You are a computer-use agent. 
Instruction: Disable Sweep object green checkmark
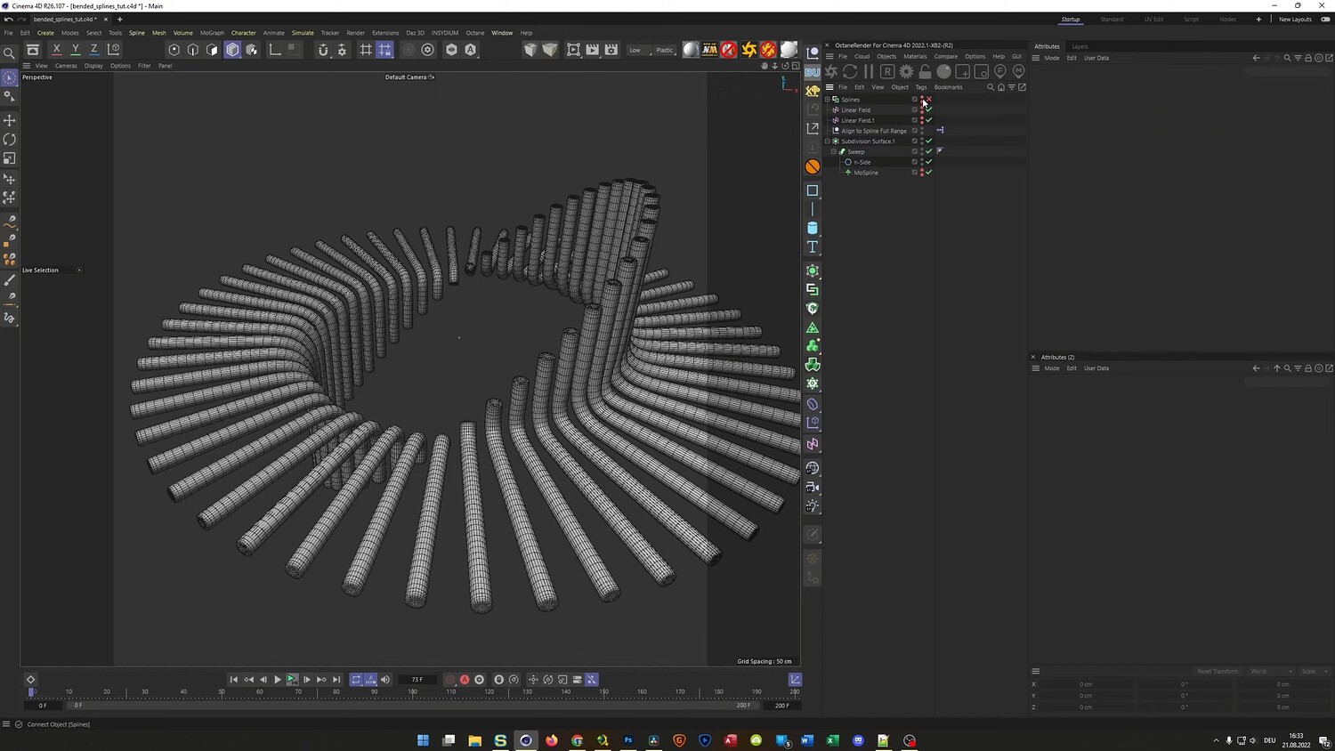tap(929, 152)
